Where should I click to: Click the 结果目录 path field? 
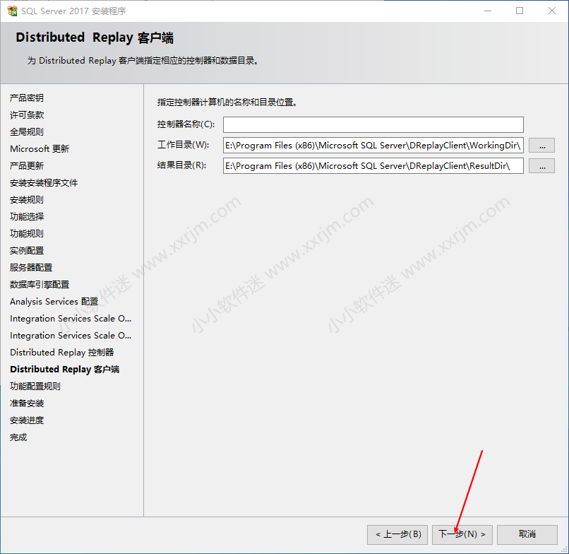coord(373,165)
